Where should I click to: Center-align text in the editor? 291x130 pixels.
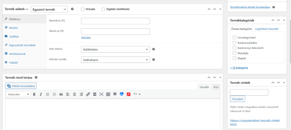75,94
